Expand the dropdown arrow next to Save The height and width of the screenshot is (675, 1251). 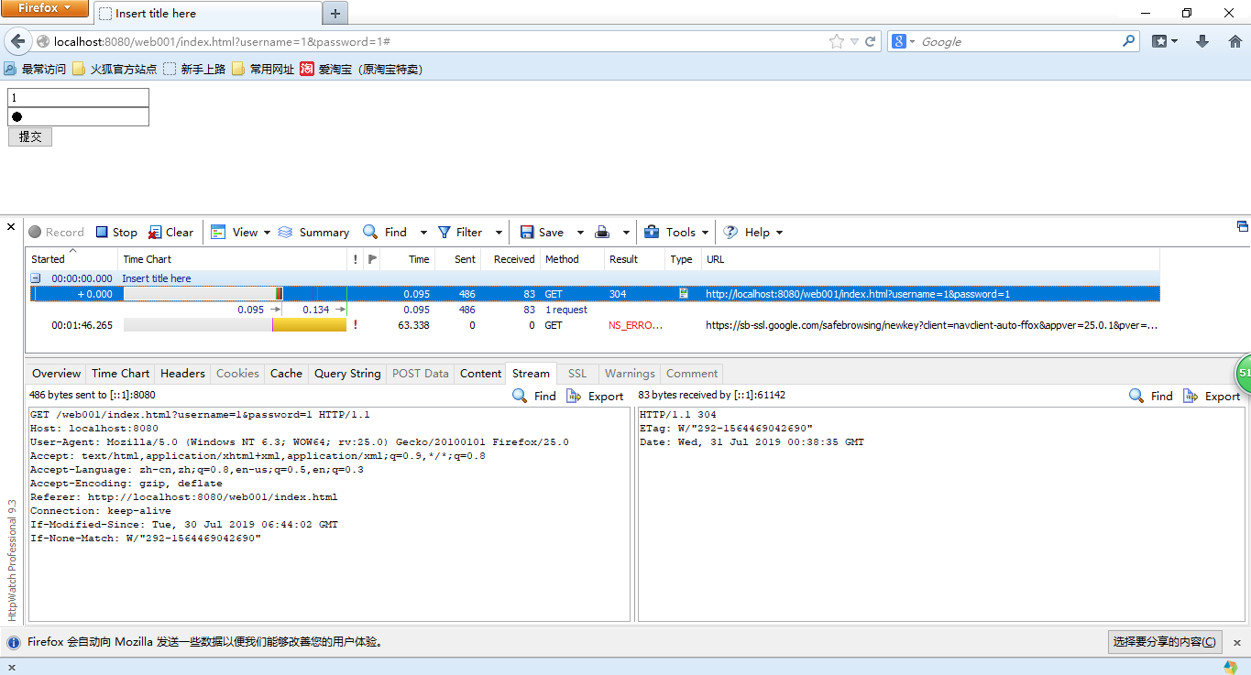click(580, 233)
